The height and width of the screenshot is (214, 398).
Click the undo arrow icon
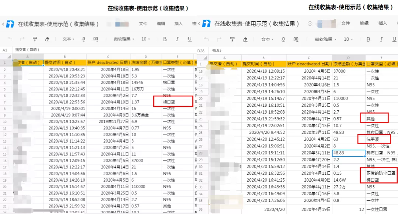(10, 39)
